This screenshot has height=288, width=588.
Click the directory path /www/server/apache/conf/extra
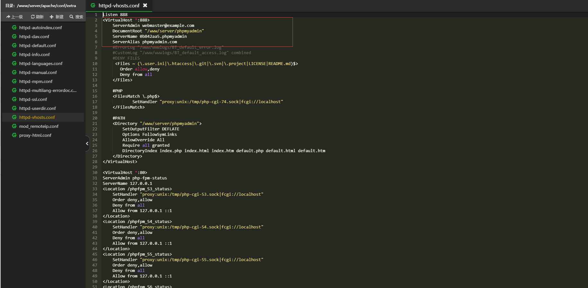(x=47, y=6)
